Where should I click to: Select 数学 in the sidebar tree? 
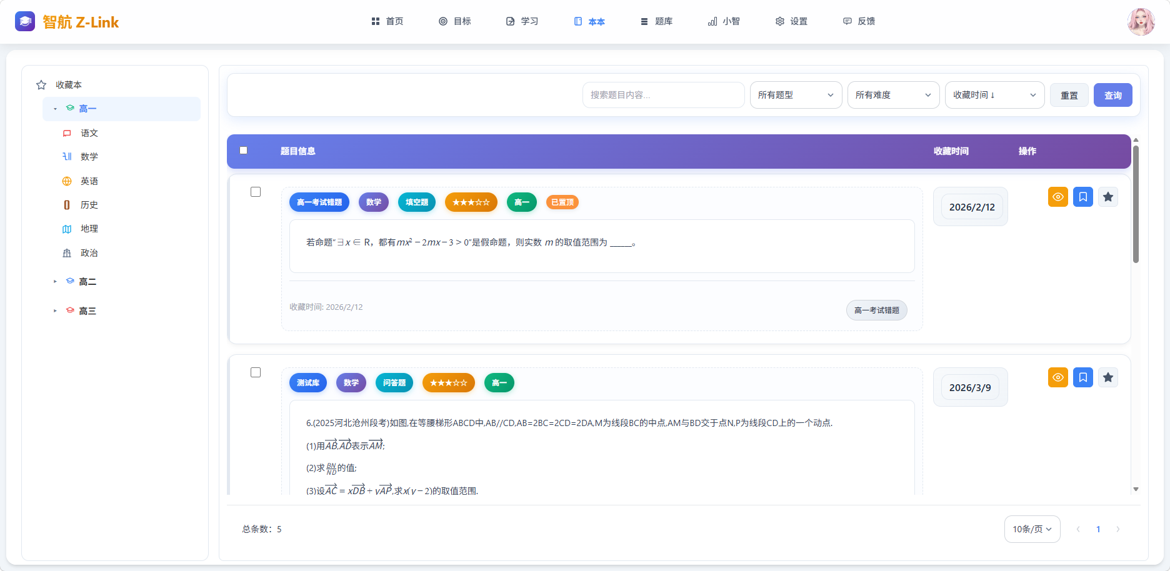(x=89, y=157)
